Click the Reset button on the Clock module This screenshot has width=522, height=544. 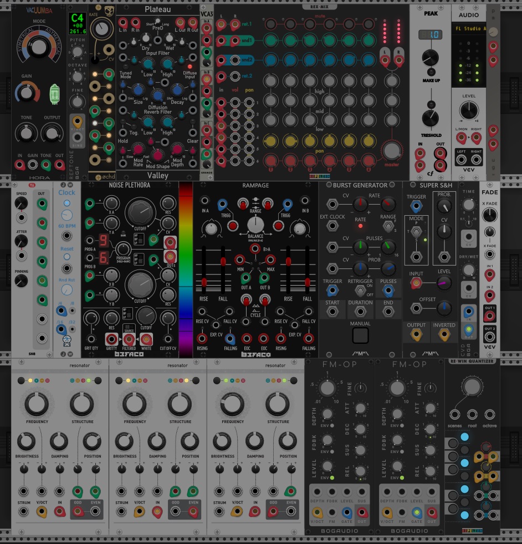(x=67, y=257)
